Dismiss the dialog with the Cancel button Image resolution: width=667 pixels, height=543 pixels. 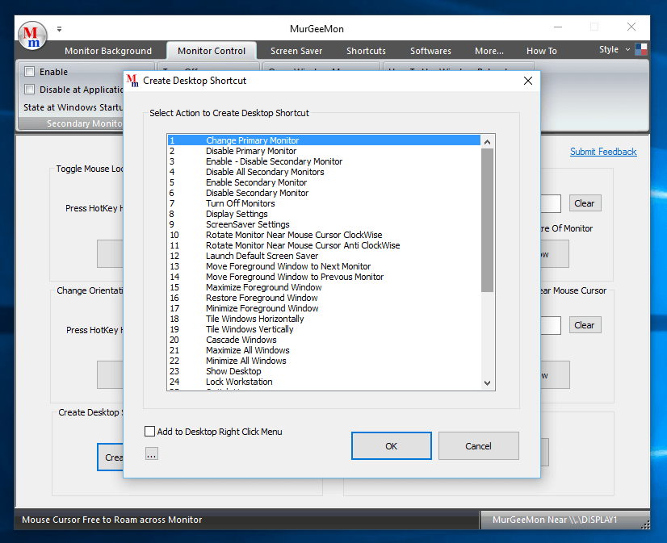pos(478,445)
